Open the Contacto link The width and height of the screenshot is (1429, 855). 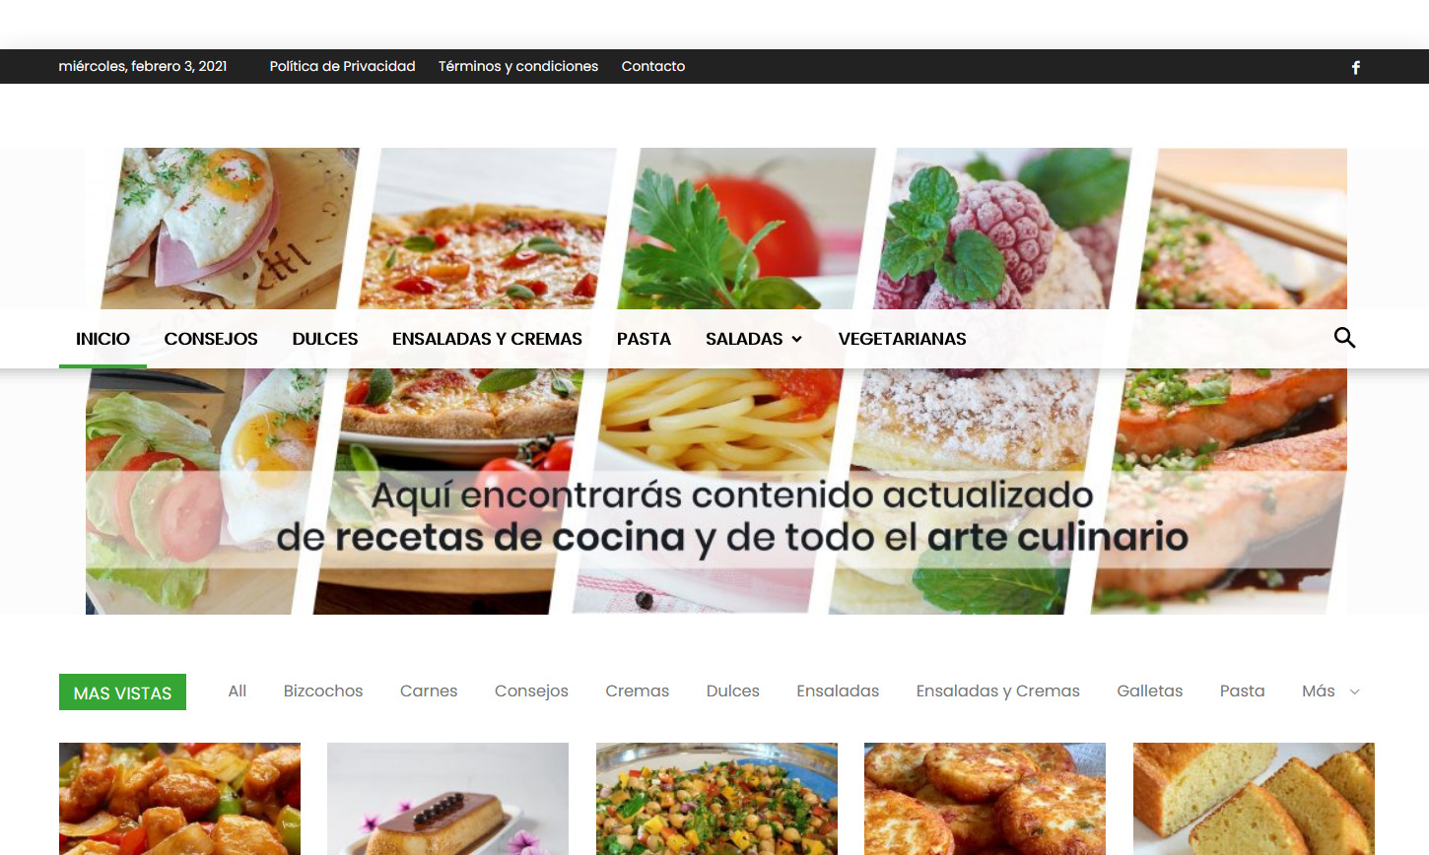pyautogui.click(x=652, y=66)
